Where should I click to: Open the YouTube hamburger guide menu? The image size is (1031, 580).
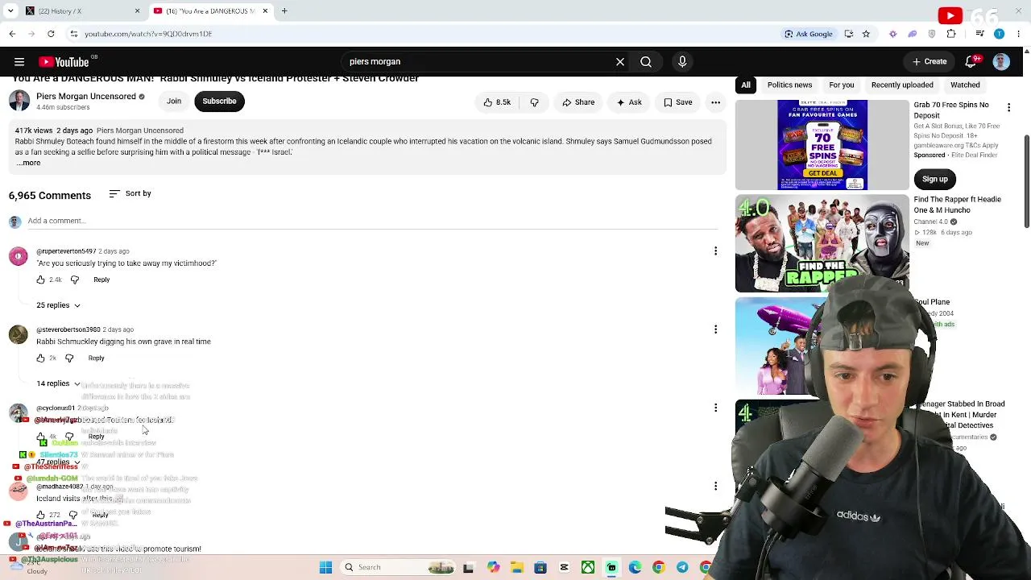pyautogui.click(x=19, y=62)
